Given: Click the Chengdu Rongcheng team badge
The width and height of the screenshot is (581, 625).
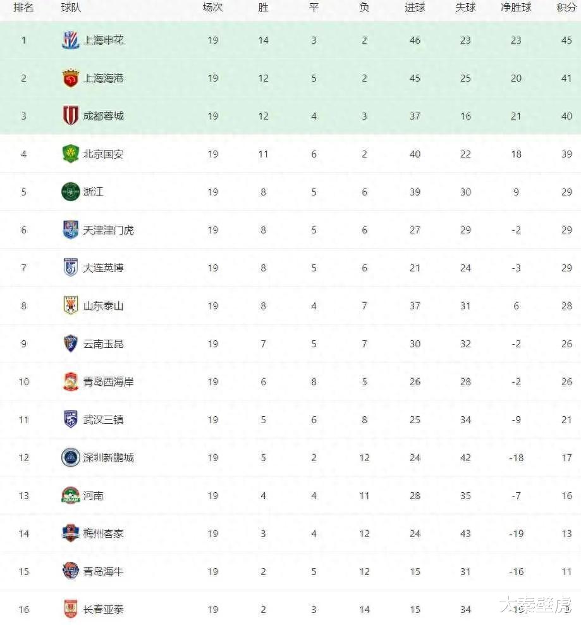Looking at the screenshot, I should 70,116.
